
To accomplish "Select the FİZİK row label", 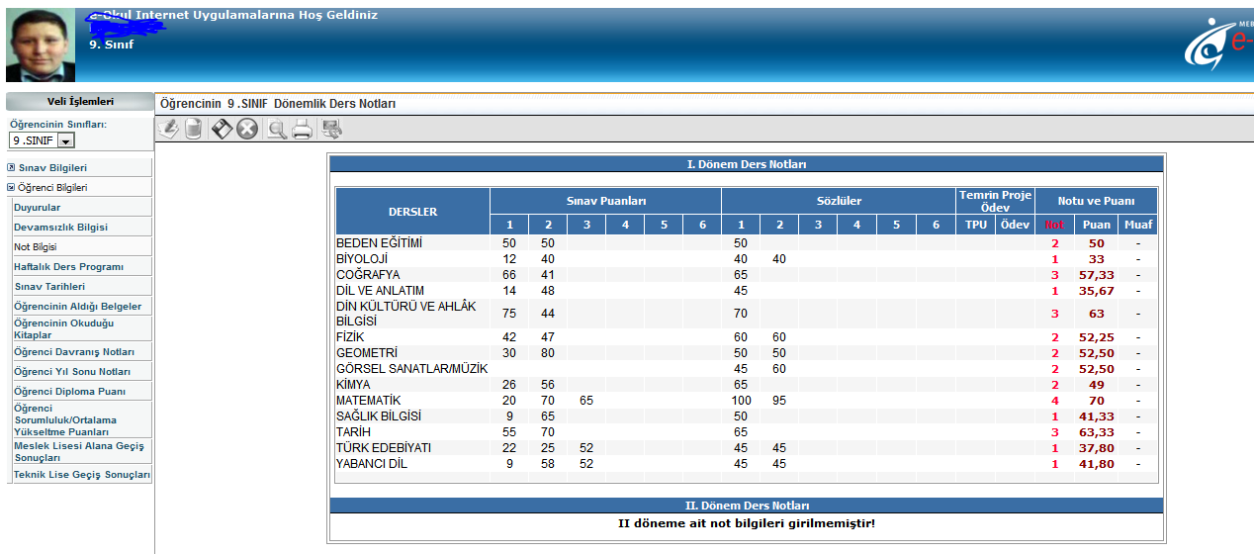I will [352, 337].
